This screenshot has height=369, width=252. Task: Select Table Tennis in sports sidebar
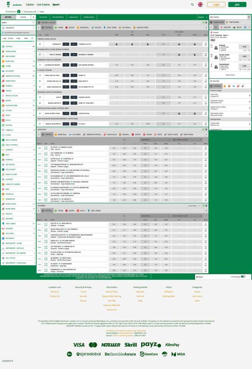click(x=18, y=224)
